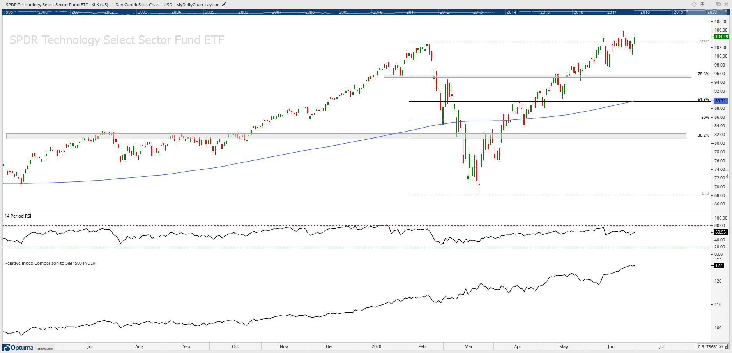Pin the chart with the pushpin icon
732x353 pixels.
702,4
